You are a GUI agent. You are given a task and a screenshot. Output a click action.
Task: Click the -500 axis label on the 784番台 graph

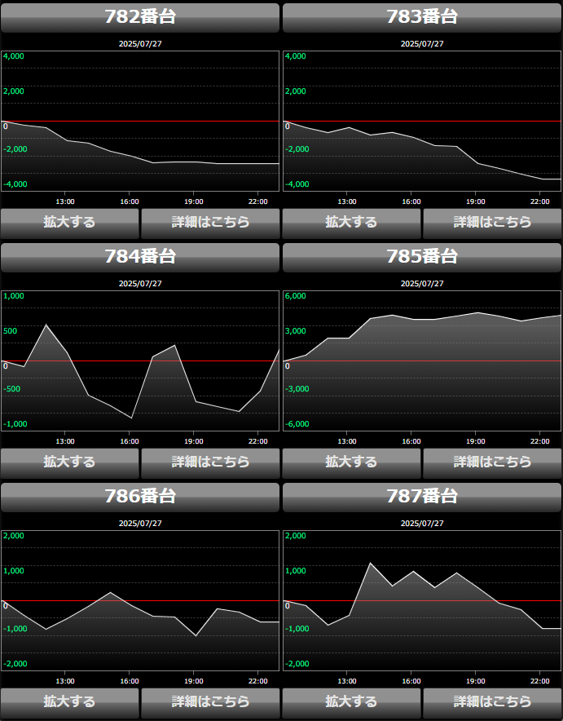pyautogui.click(x=12, y=389)
